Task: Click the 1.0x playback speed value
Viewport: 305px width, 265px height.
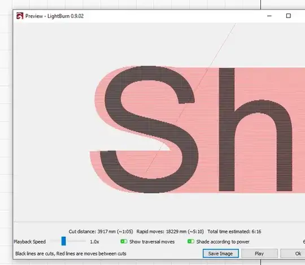Action: pyautogui.click(x=94, y=242)
